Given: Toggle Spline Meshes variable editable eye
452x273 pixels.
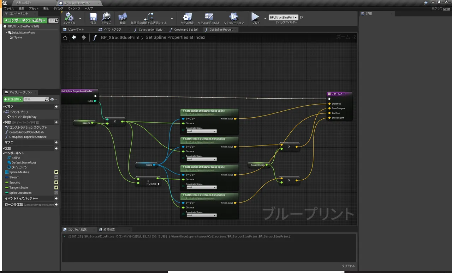Looking at the screenshot, I should pos(56,172).
